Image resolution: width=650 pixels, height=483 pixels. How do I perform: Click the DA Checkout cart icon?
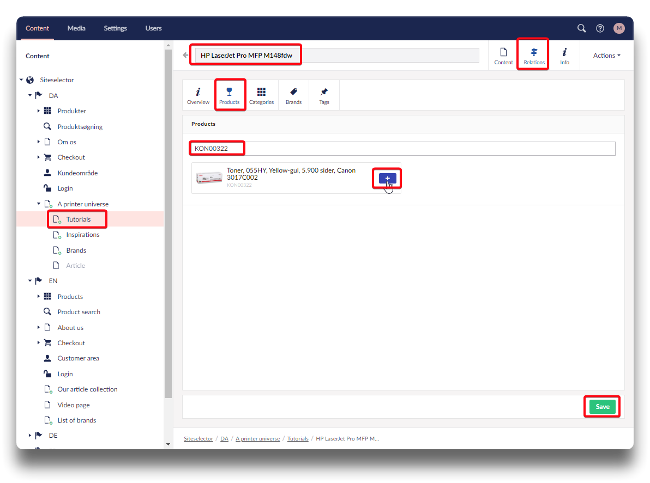pos(47,157)
